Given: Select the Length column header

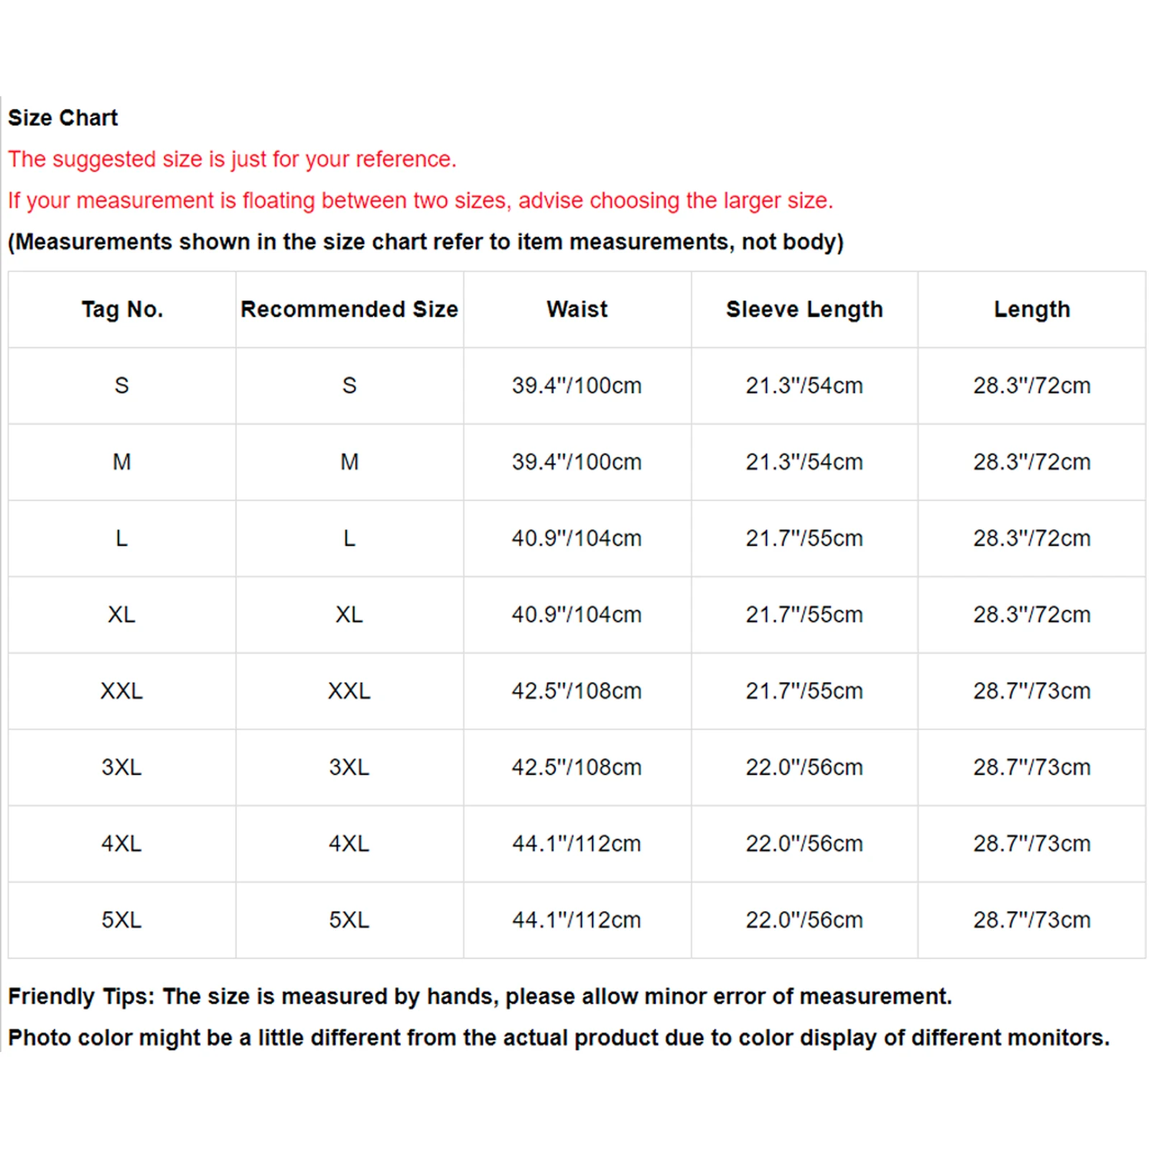Looking at the screenshot, I should 1032,310.
